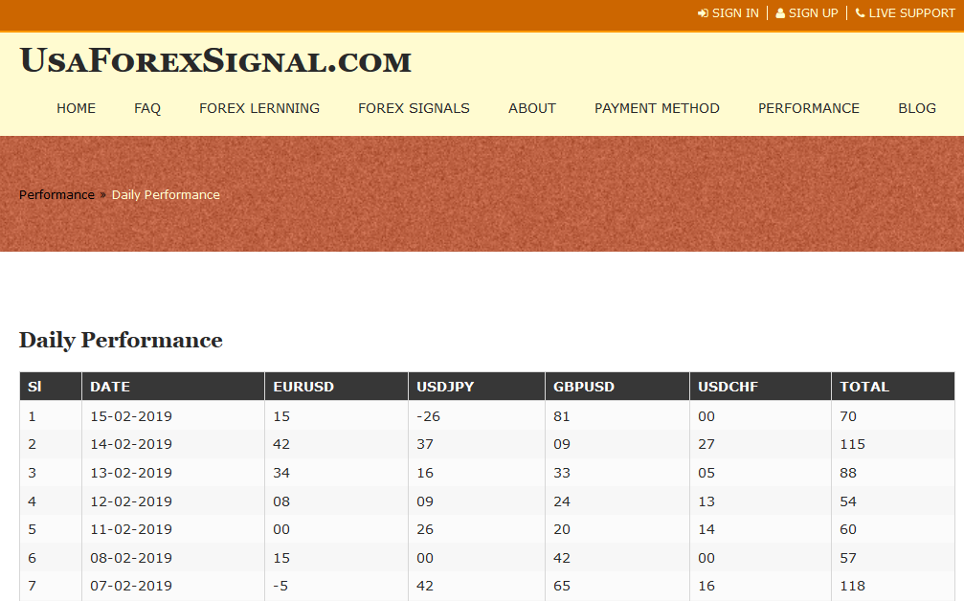Open the BLOG menu item
This screenshot has height=601, width=964.
pos(917,109)
